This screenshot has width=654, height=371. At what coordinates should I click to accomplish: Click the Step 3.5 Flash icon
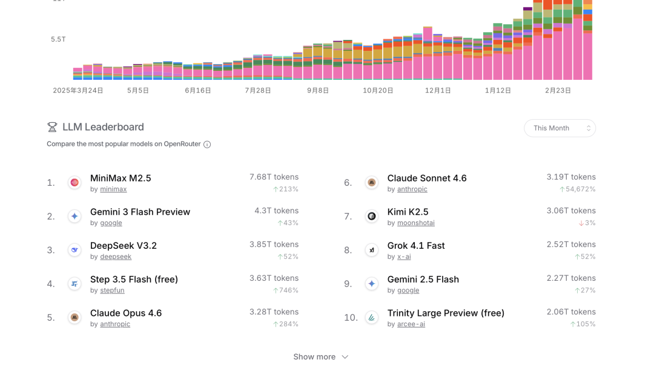click(x=74, y=284)
